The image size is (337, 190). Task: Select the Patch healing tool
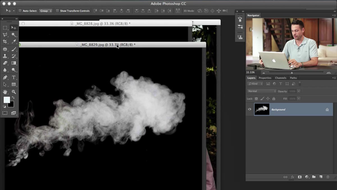5,49
